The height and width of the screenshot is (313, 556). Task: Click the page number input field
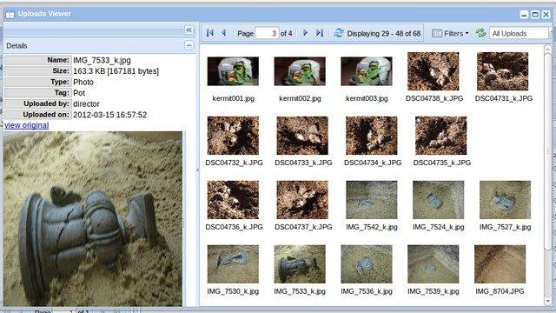coord(267,33)
